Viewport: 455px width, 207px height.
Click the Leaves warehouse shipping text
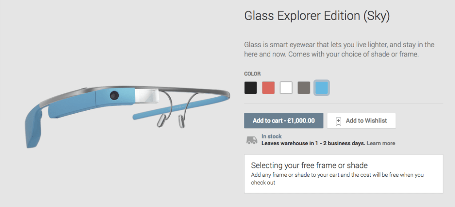(313, 143)
